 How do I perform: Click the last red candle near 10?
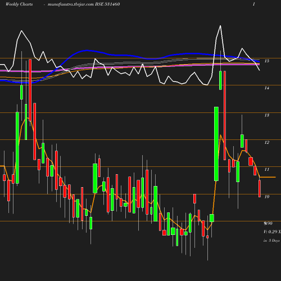260,188
